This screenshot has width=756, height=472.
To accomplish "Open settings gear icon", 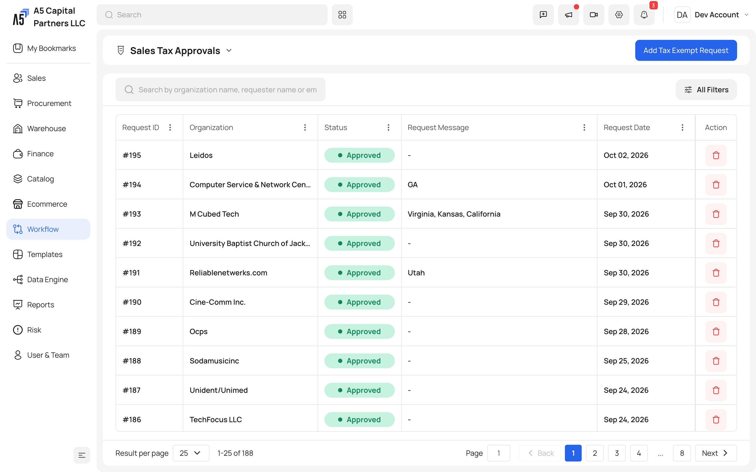I will pos(619,15).
